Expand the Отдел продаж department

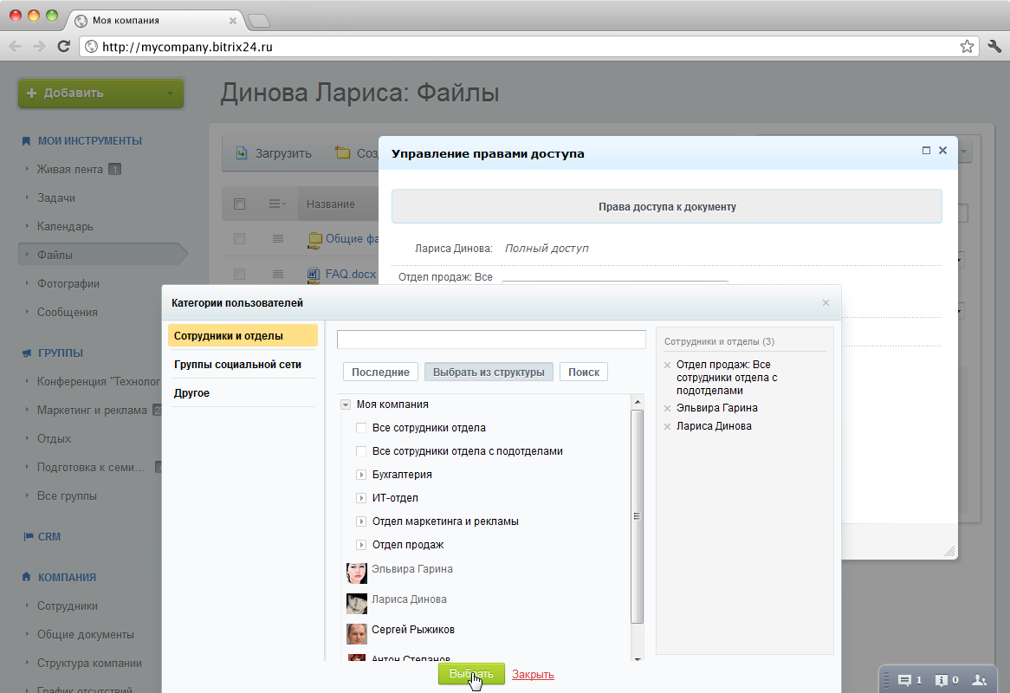[361, 545]
